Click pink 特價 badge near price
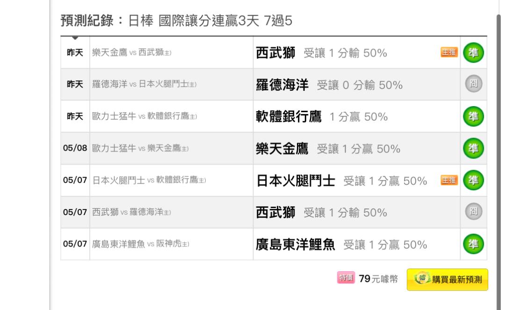 346,277
